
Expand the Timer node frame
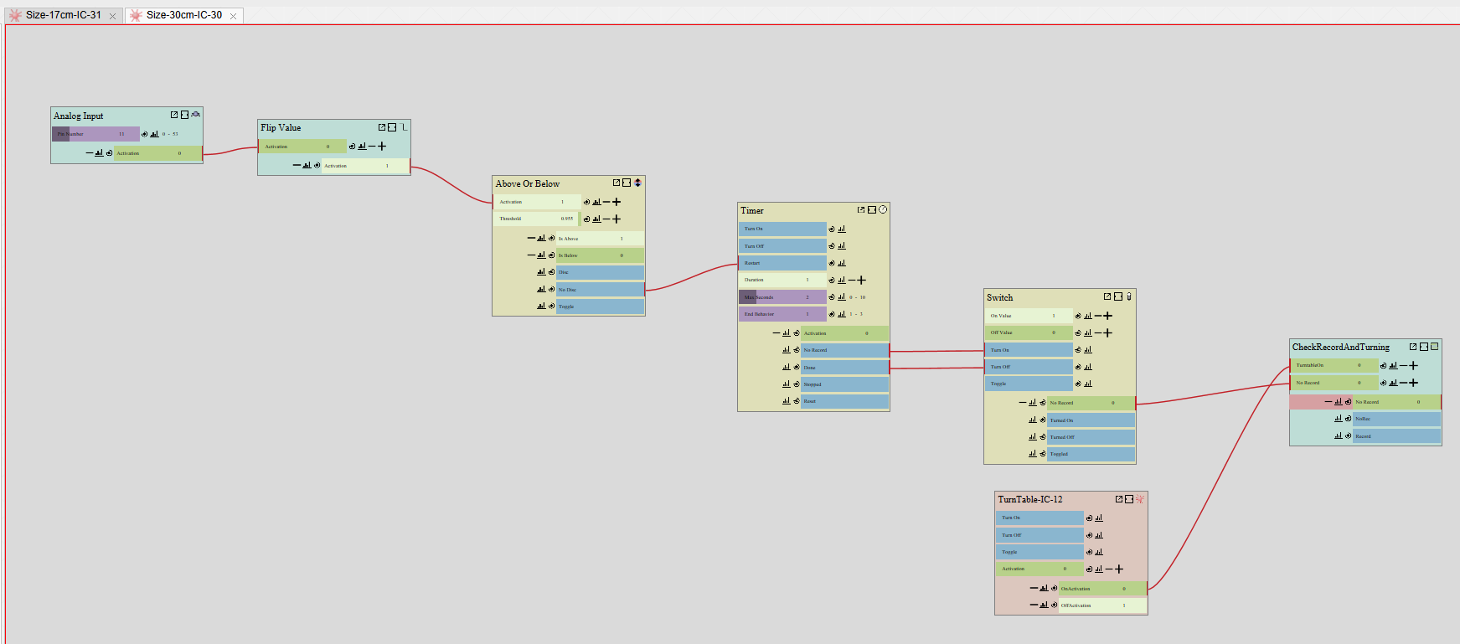tap(872, 209)
